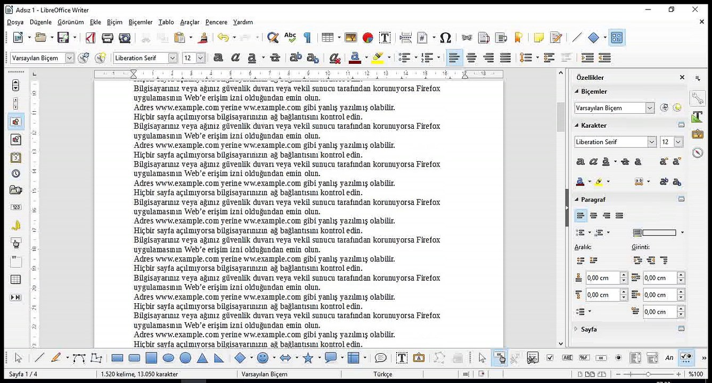Open Araçlar menu
Screen dimensions: 712x383
coord(190,22)
